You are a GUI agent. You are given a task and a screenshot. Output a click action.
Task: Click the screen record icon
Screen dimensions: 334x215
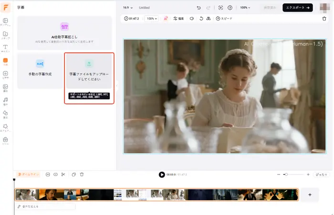point(220,8)
